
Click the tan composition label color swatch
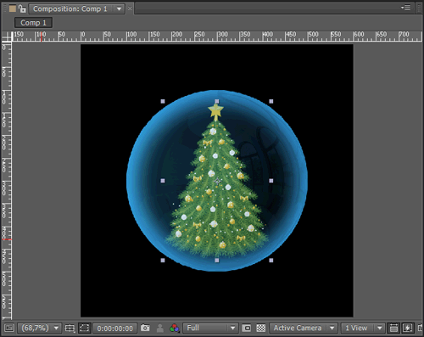click(x=13, y=8)
